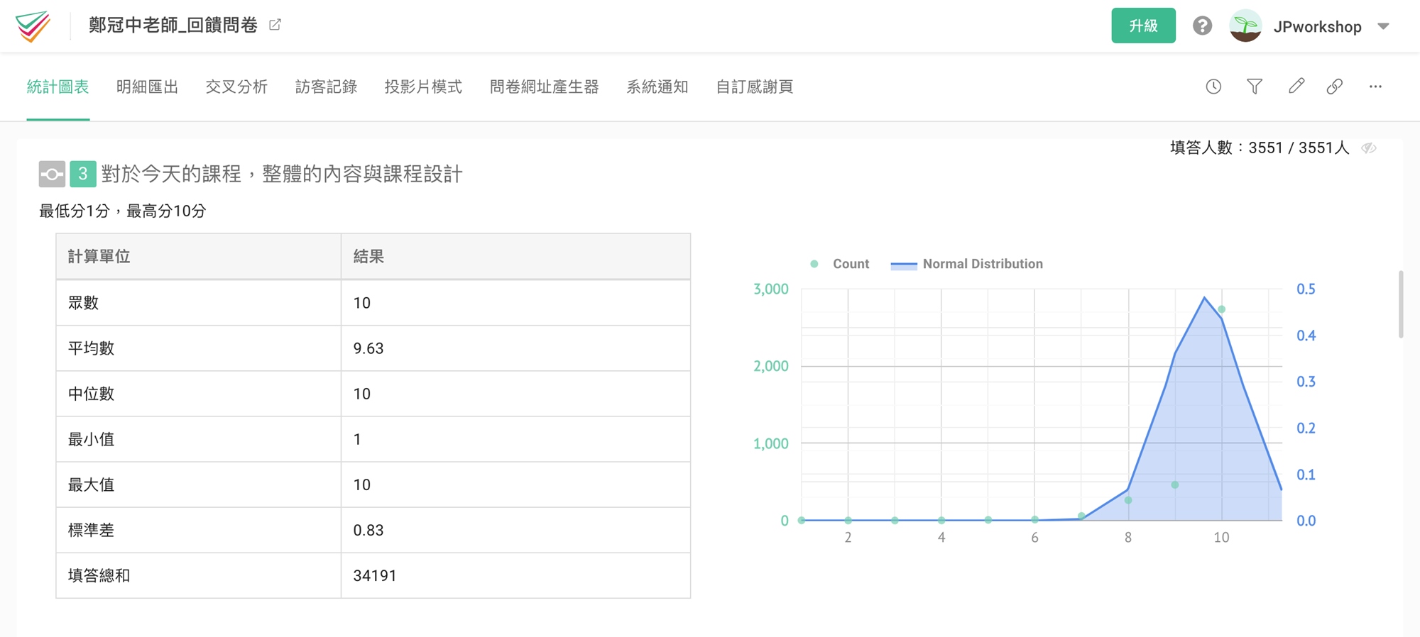Image resolution: width=1420 pixels, height=637 pixels.
Task: Click the page vertical scrollbar
Action: (1401, 304)
